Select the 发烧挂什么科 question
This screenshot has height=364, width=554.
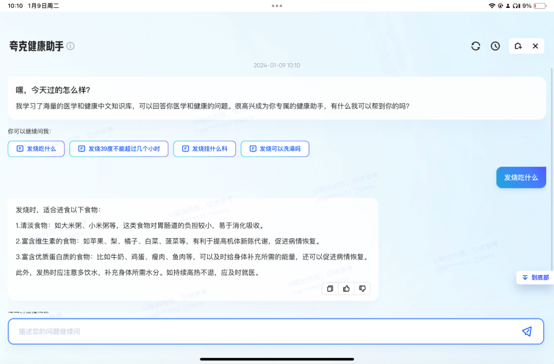tap(204, 149)
